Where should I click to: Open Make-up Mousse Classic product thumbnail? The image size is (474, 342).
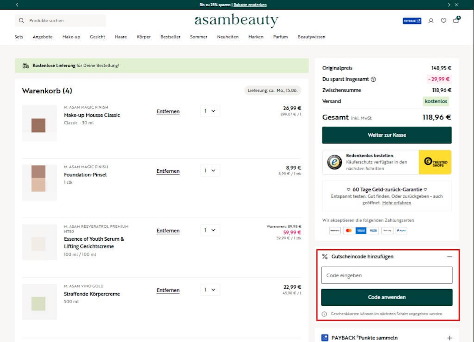(x=39, y=123)
